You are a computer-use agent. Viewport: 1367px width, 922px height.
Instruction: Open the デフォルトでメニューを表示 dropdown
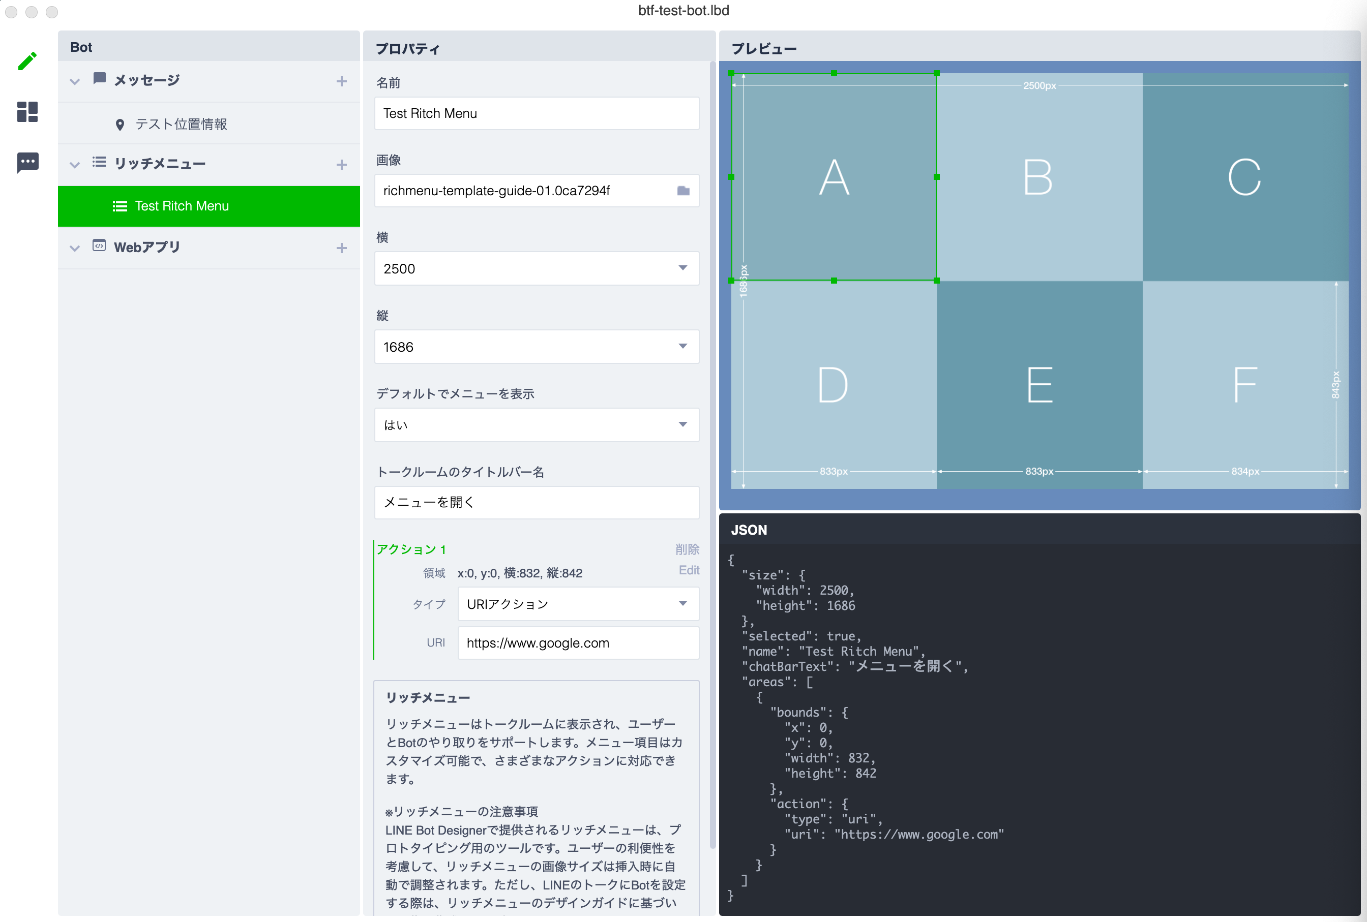coord(682,424)
